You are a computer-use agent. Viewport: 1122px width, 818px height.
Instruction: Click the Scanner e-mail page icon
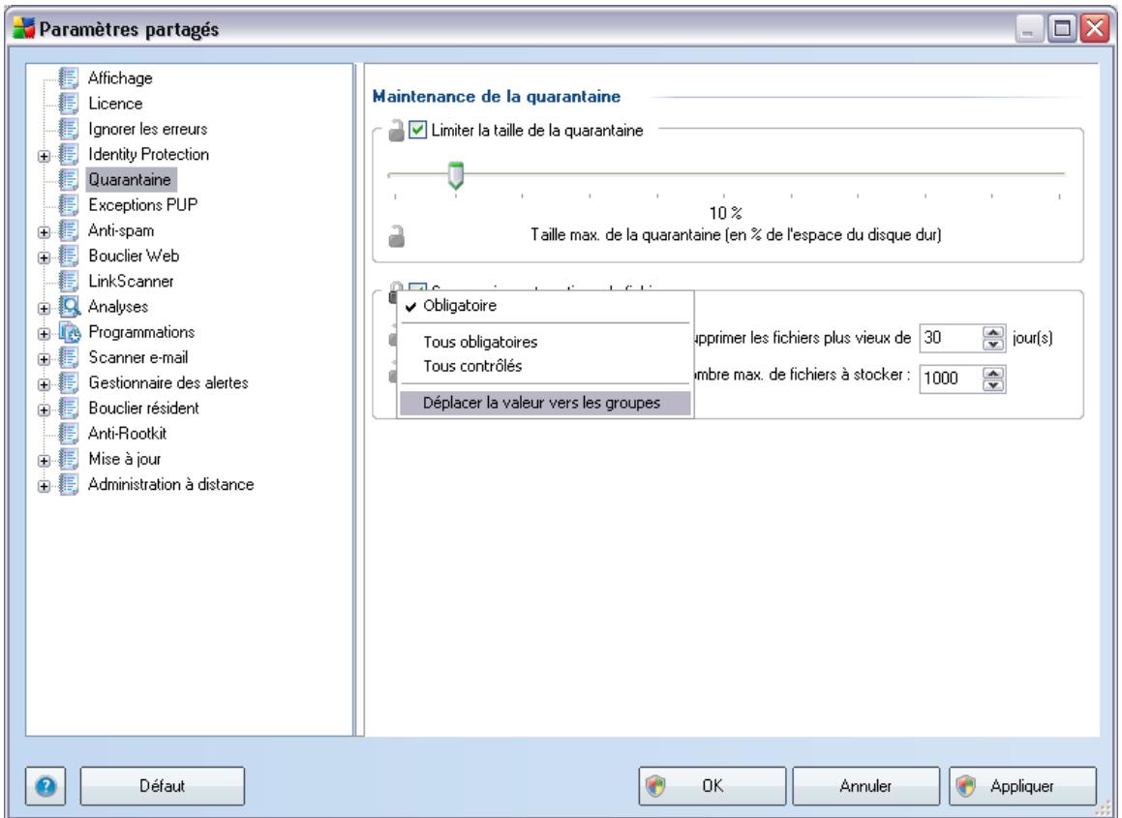[x=69, y=357]
